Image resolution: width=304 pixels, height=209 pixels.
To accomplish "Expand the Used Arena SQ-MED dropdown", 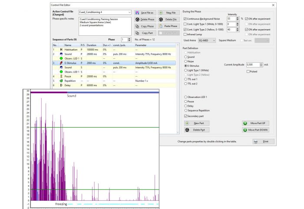I will (213, 40).
